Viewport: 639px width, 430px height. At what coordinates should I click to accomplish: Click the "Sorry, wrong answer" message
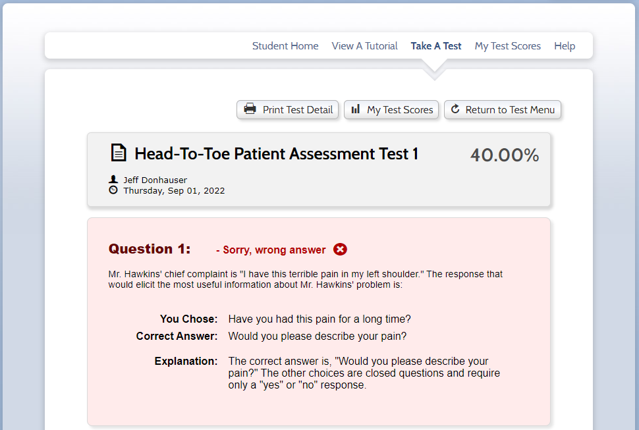pyautogui.click(x=271, y=250)
